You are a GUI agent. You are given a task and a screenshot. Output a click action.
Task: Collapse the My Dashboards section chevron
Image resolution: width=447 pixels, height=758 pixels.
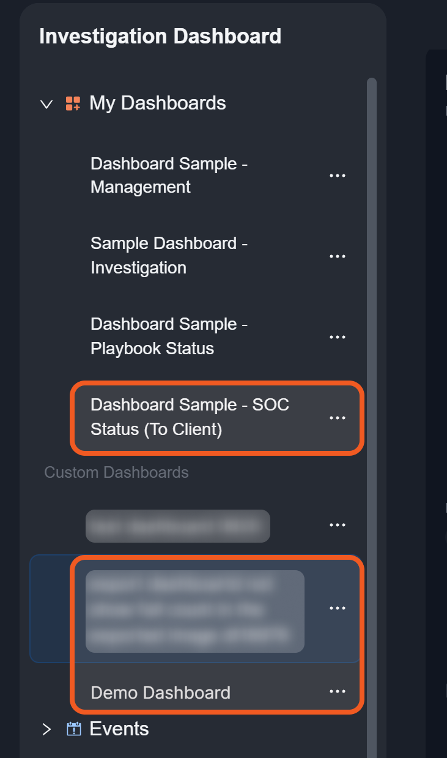click(x=46, y=104)
